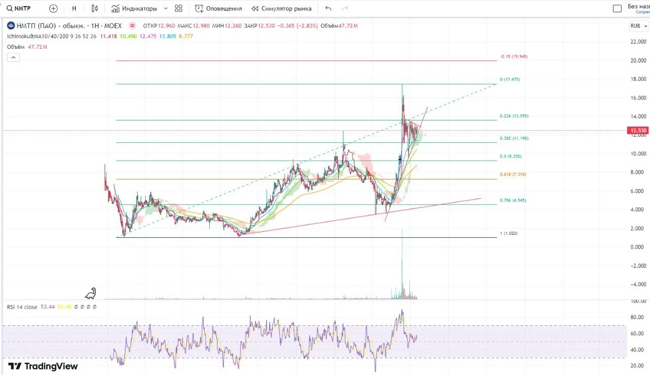Add a symbol to compare with the plus icon
Viewport: 650px width, 375px height.
click(53, 9)
